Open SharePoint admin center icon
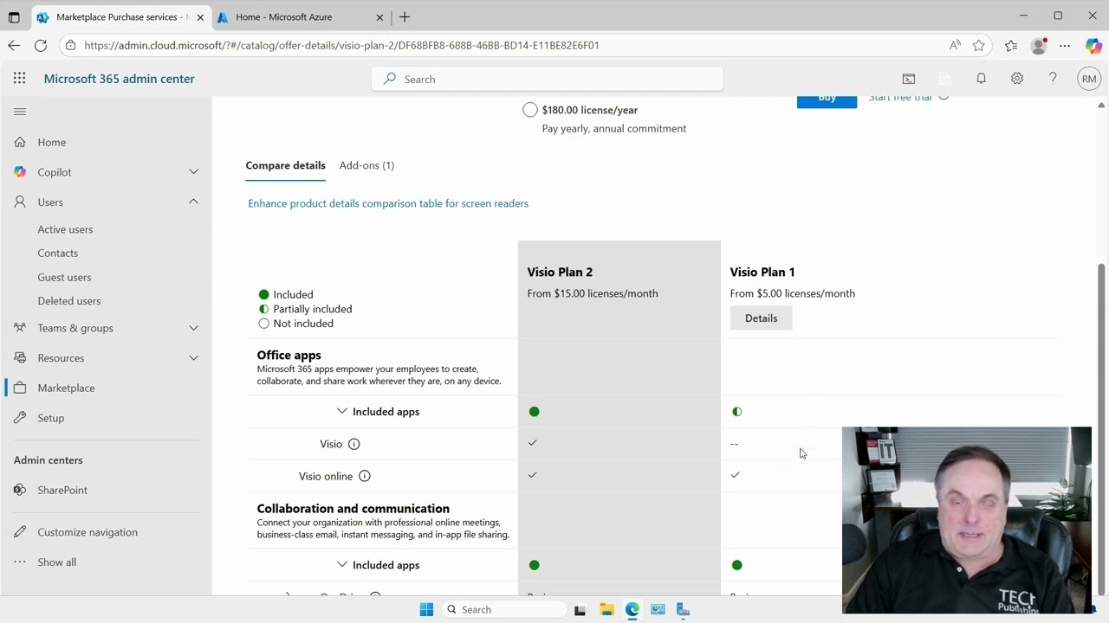The image size is (1109, 623). pyautogui.click(x=20, y=490)
